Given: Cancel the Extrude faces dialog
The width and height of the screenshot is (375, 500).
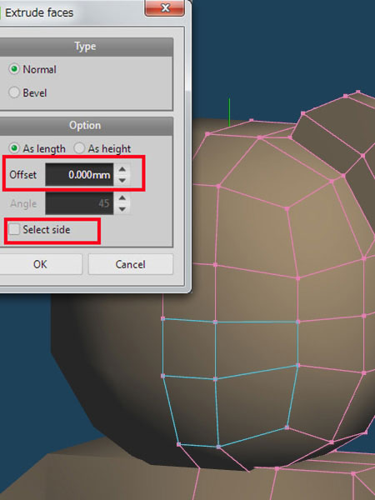Looking at the screenshot, I should click(131, 264).
